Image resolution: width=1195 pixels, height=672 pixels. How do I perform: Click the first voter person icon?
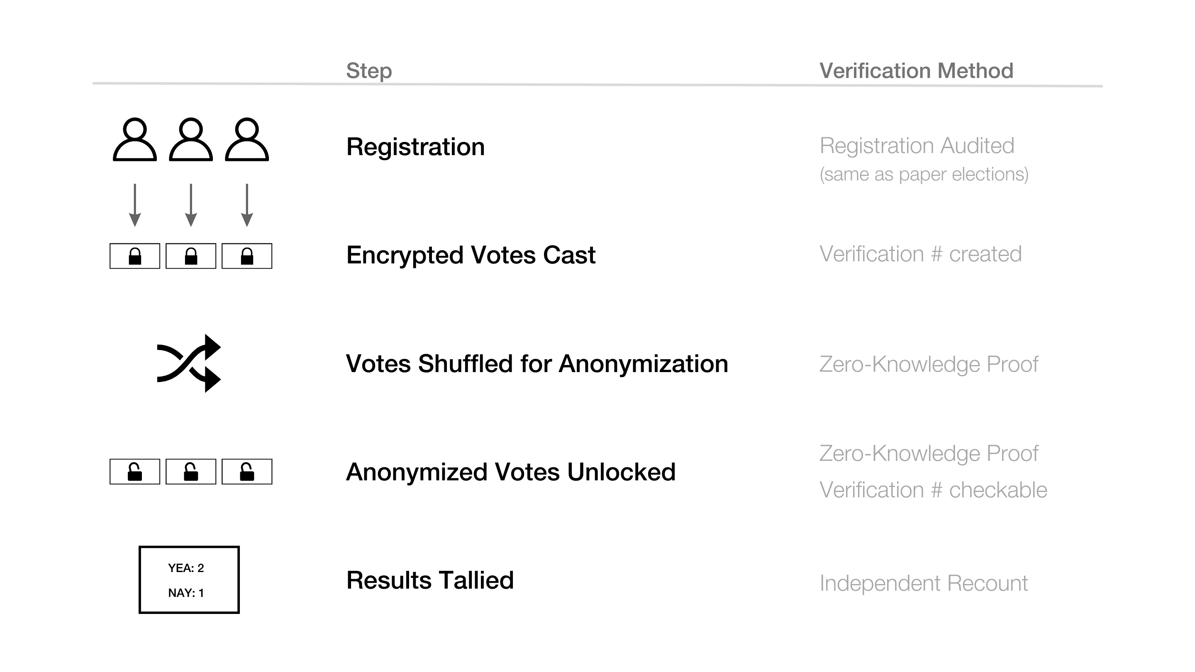tap(134, 139)
